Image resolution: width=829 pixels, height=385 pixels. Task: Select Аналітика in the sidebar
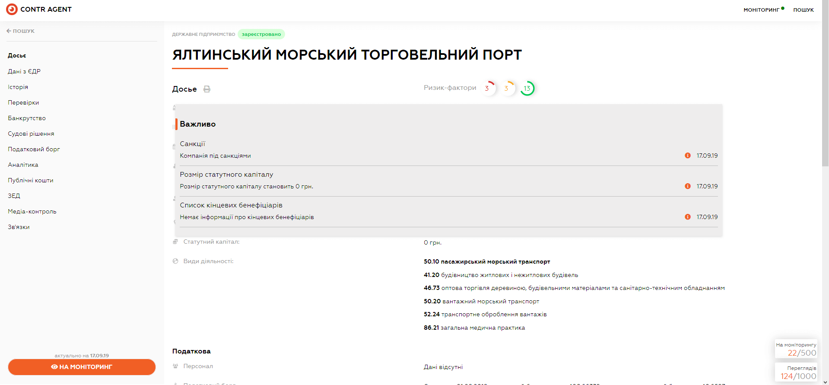click(x=23, y=165)
